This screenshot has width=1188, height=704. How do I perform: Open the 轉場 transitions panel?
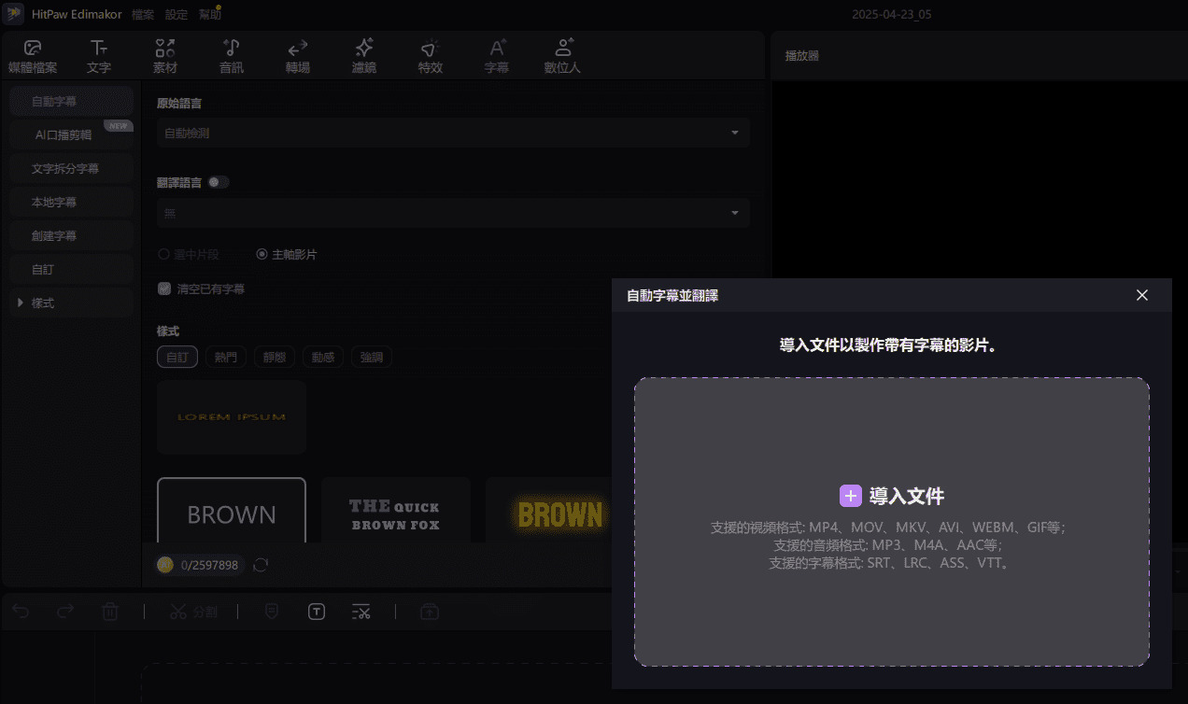click(x=298, y=56)
